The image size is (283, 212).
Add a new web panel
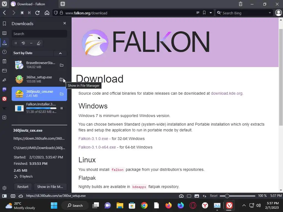4,118
